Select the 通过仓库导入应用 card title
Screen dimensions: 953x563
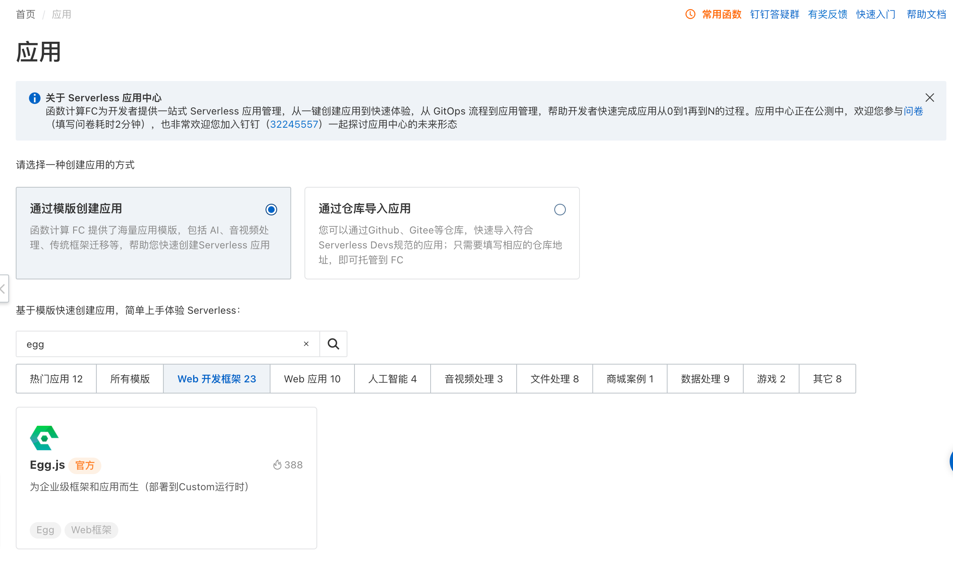[364, 208]
